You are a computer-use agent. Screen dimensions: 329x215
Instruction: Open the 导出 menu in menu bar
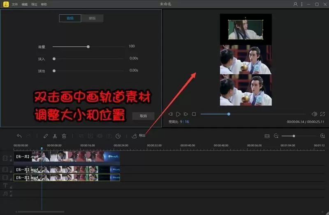pos(34,5)
